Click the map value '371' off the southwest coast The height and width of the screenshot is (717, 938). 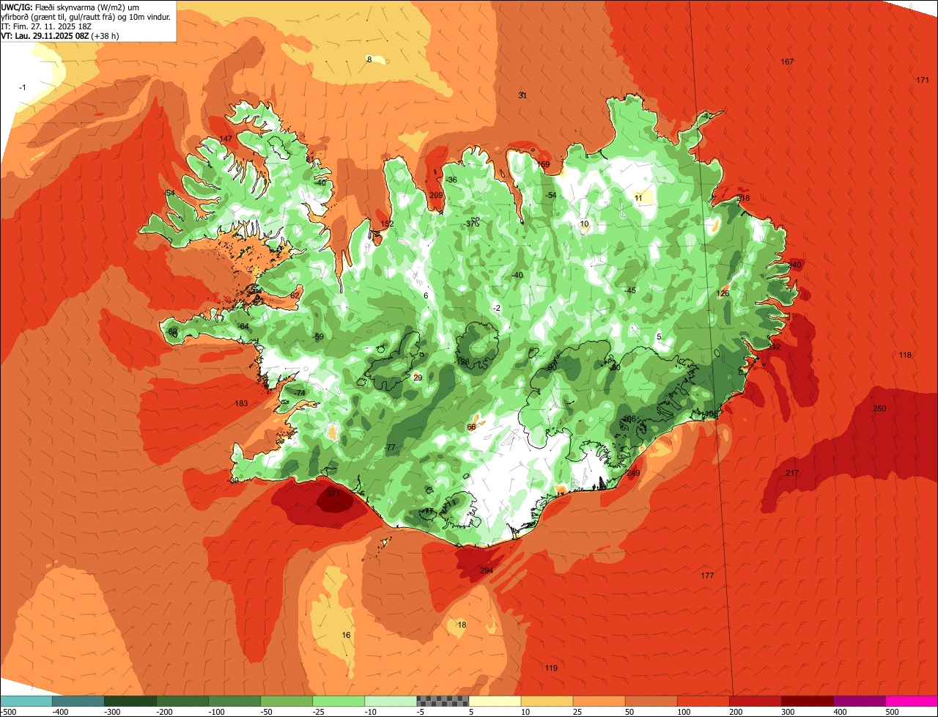333,494
